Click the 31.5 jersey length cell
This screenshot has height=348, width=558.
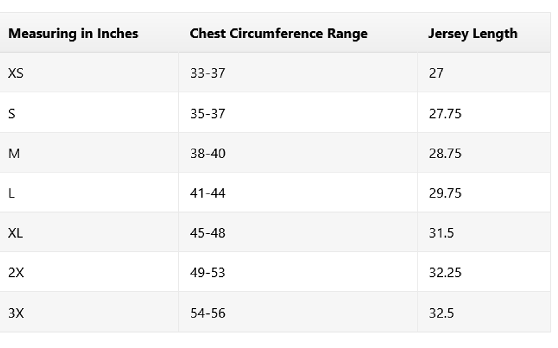click(x=441, y=233)
